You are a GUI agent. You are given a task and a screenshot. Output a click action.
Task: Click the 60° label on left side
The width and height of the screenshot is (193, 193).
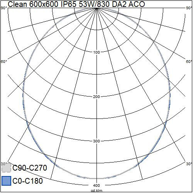[x=4, y=62]
